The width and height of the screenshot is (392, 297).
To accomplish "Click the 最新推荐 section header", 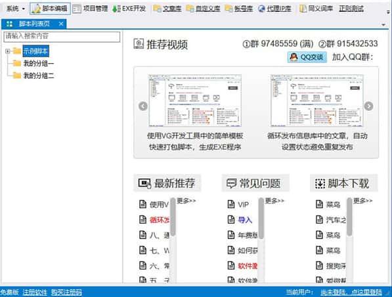I will [x=167, y=183].
